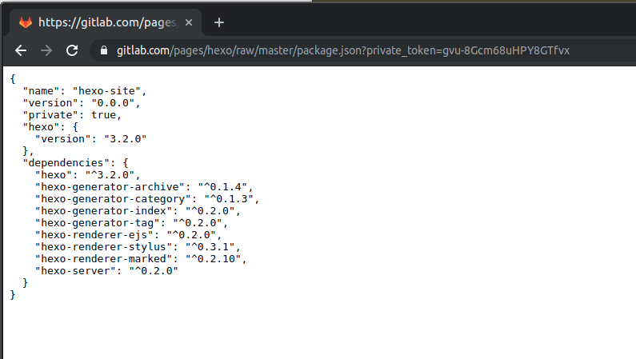Click the forward navigation arrow
Image resolution: width=636 pixels, height=359 pixels.
46,50
